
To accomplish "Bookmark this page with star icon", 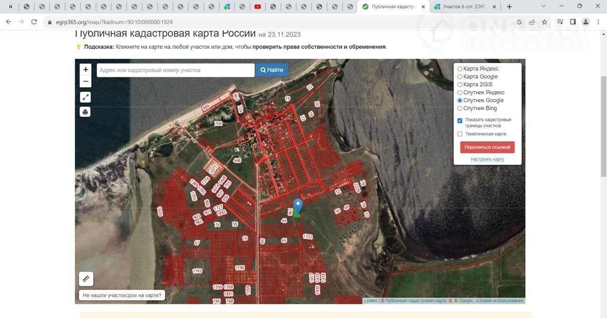I will (x=544, y=22).
